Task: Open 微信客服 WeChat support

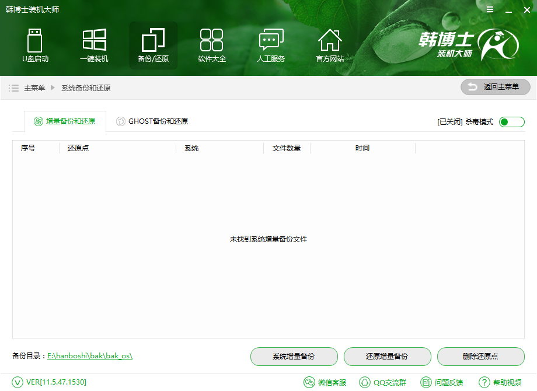Action: point(325,382)
